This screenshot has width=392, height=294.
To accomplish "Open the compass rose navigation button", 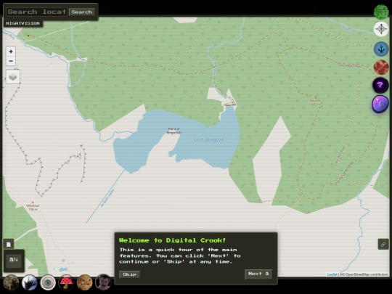I will [x=381, y=29].
